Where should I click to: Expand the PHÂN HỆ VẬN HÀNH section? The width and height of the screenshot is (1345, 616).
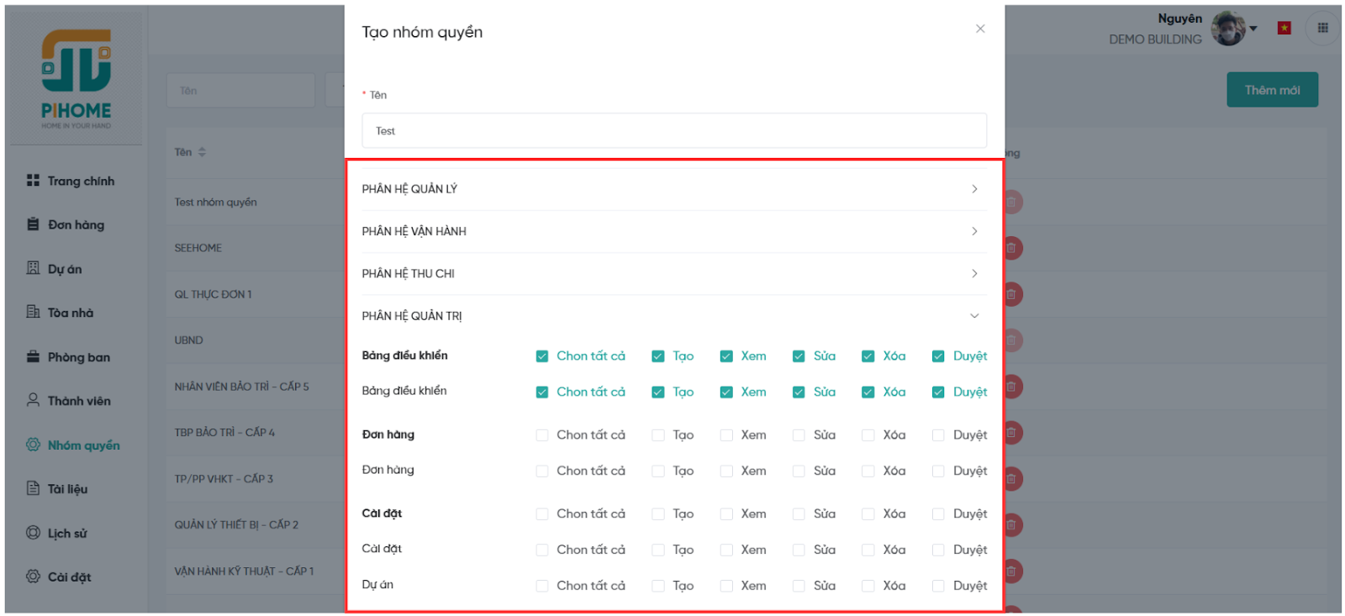[x=974, y=231]
